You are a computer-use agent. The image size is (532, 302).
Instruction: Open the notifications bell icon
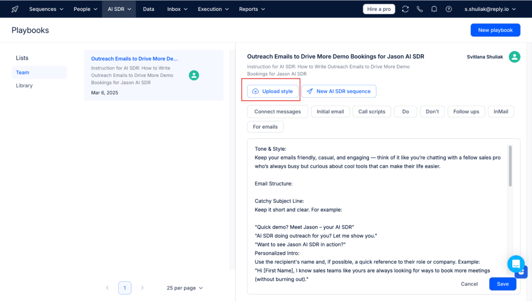pos(434,9)
